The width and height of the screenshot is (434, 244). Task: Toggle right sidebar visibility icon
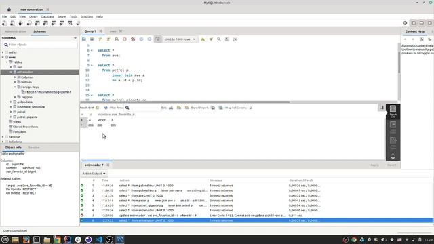click(x=429, y=23)
